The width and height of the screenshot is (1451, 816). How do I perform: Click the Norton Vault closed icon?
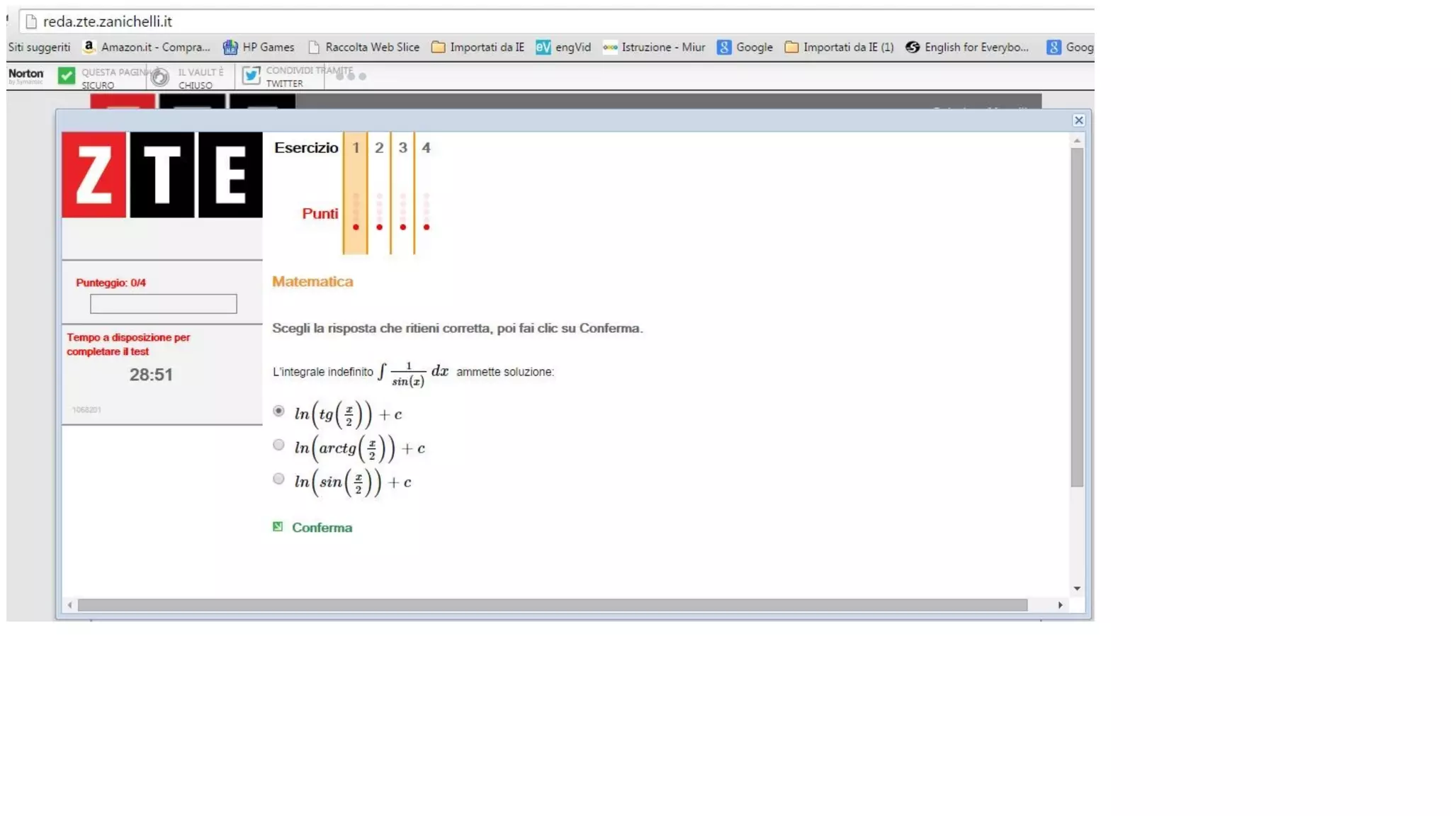pyautogui.click(x=160, y=76)
